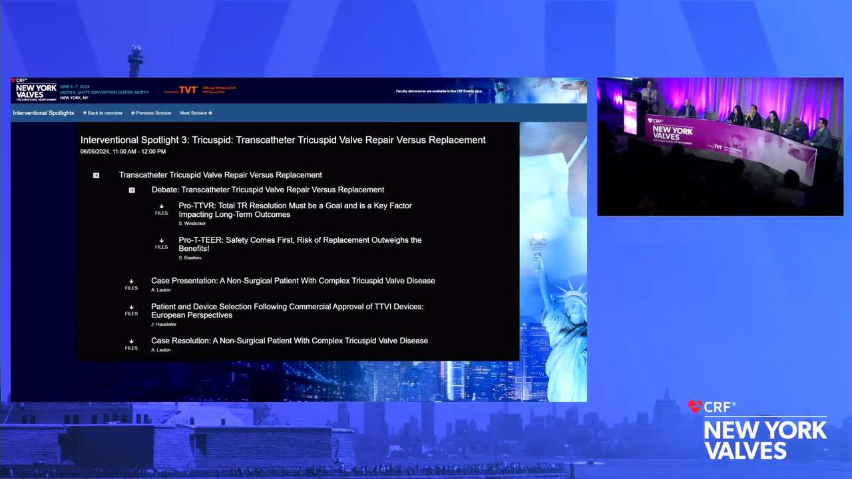Open Patient and Device Selection European Perspectives title

pyautogui.click(x=288, y=311)
